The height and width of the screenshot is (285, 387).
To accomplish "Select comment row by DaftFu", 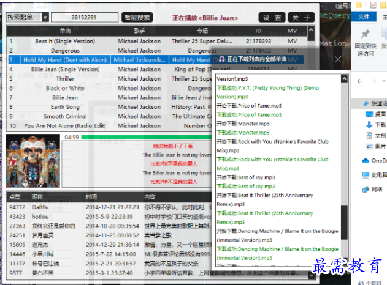I will (109, 207).
